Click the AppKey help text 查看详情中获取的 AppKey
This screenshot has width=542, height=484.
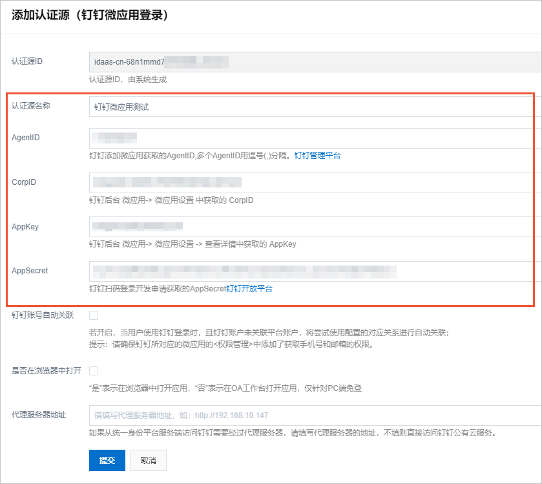pyautogui.click(x=250, y=244)
